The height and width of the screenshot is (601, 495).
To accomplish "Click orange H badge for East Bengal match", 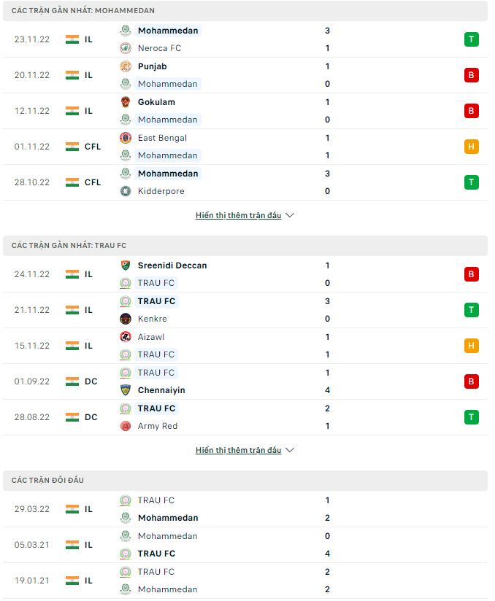I will pyautogui.click(x=471, y=147).
